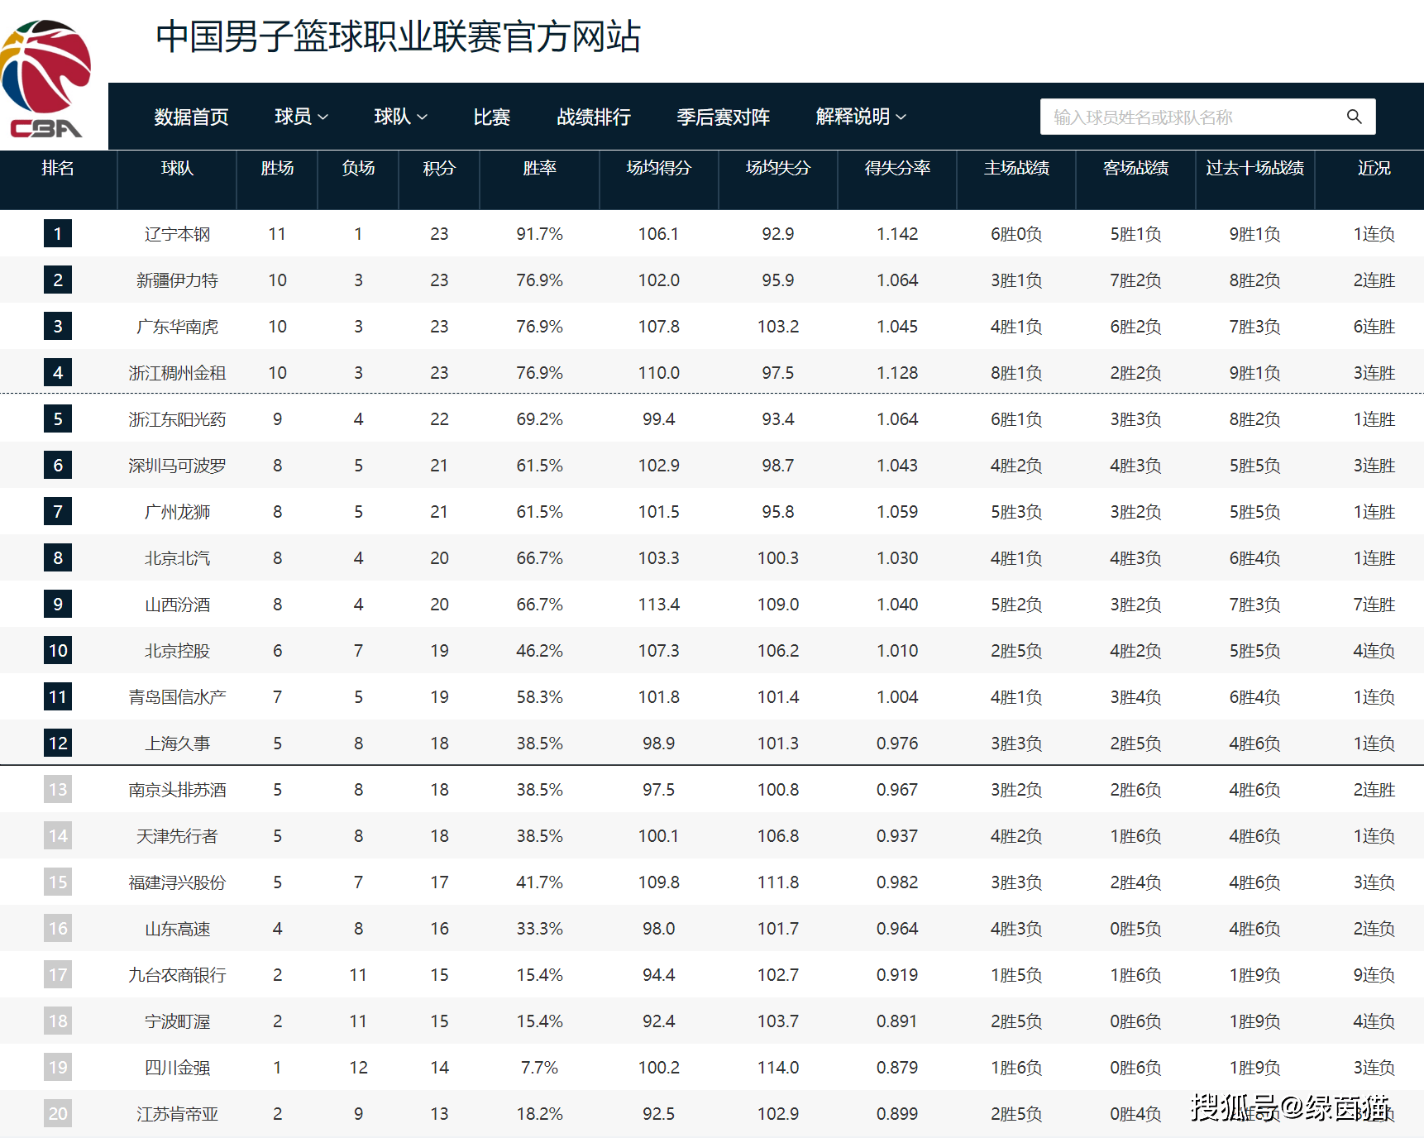1424x1138 pixels.
Task: Select 6连胜 streak cell
Action: tap(1374, 327)
